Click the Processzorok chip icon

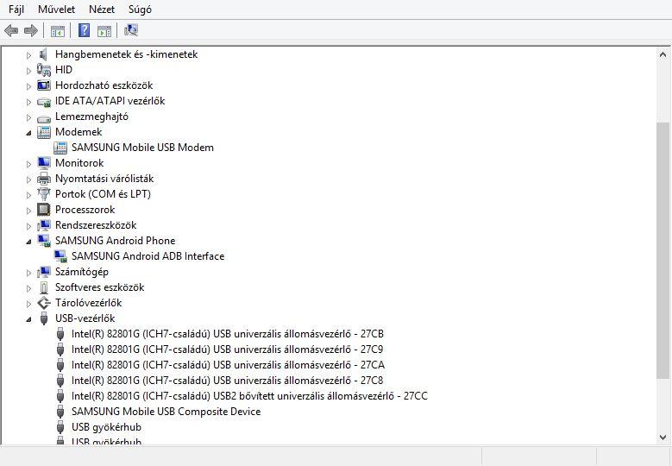[44, 210]
